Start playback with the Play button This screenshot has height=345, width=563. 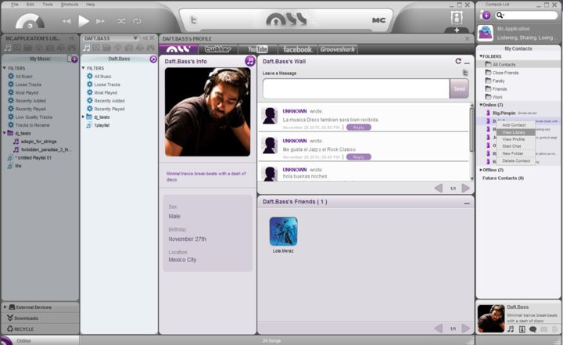click(84, 21)
